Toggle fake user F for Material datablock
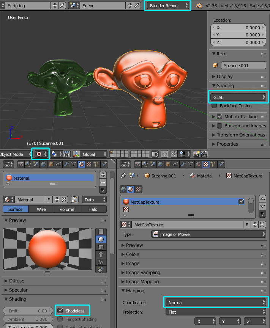The image size is (270, 328). point(49,199)
